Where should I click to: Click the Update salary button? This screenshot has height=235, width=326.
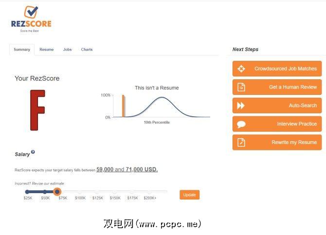click(x=189, y=195)
